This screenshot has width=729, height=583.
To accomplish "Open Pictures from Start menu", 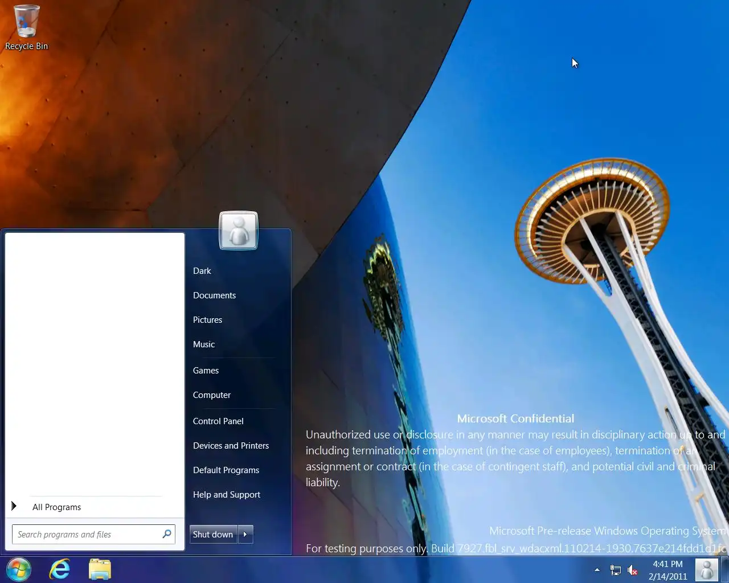I will (207, 320).
